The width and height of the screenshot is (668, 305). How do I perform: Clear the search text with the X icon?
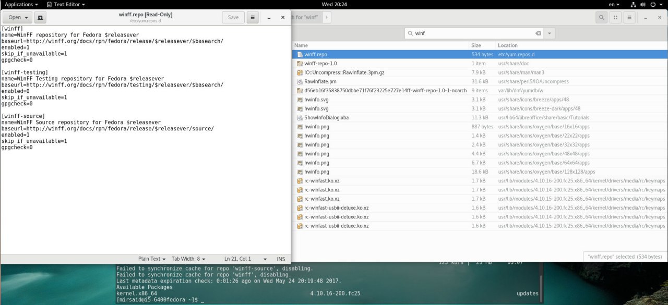point(538,33)
